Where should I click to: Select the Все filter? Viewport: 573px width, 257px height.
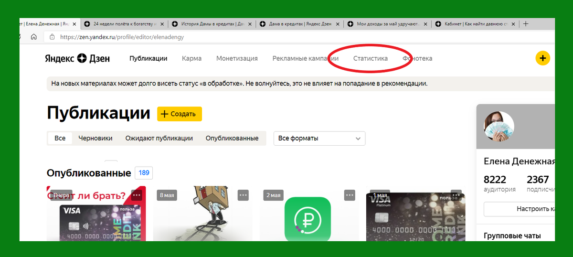tap(60, 138)
